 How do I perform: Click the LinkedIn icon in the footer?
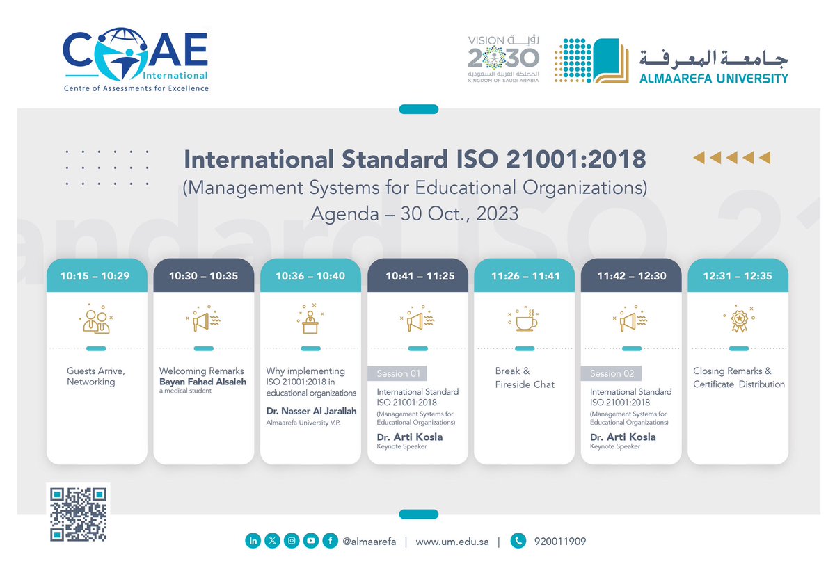253,540
